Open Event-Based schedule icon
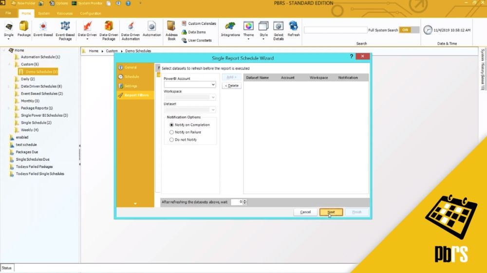 click(x=43, y=29)
